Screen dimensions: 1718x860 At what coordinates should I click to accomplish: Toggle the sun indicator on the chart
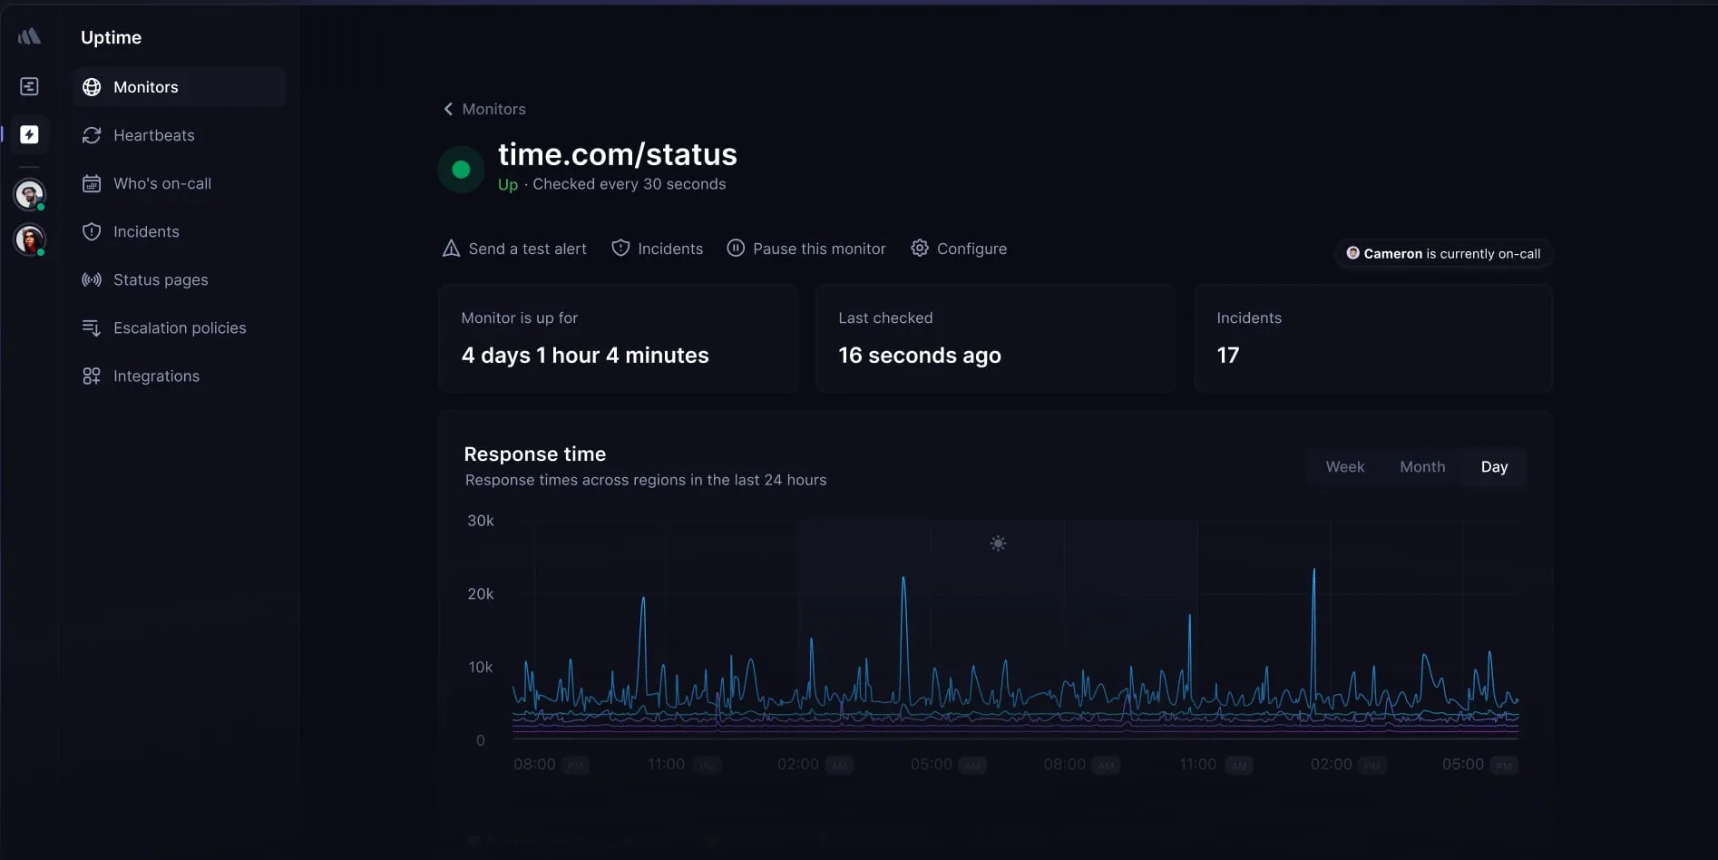coord(998,543)
